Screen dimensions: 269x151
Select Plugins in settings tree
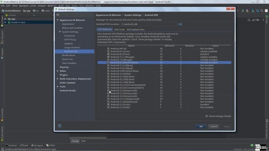tap(63, 75)
